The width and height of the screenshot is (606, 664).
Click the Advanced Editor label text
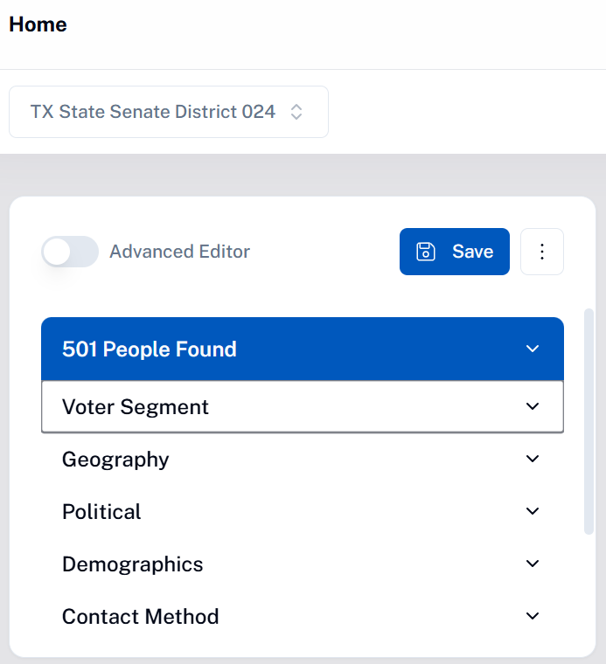point(179,252)
